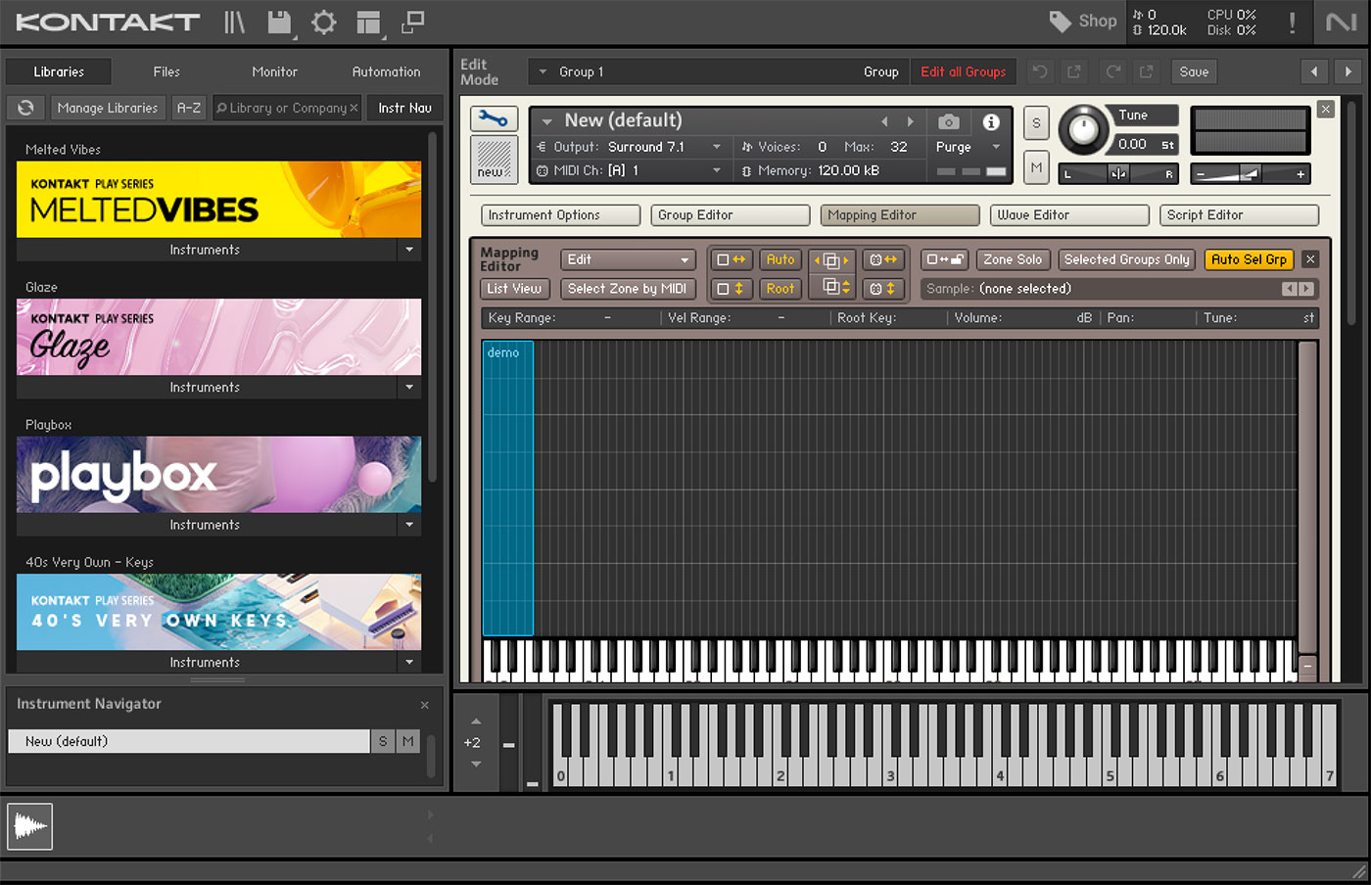Toggle lock zones key-track icon in Mapping Editor
This screenshot has width=1371, height=885.
click(945, 259)
